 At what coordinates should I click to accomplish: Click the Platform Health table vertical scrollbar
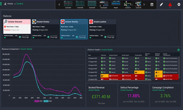(179, 68)
